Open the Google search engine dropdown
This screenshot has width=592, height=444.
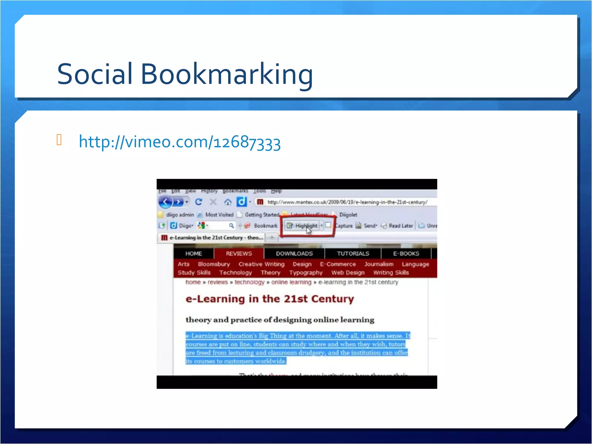click(202, 225)
